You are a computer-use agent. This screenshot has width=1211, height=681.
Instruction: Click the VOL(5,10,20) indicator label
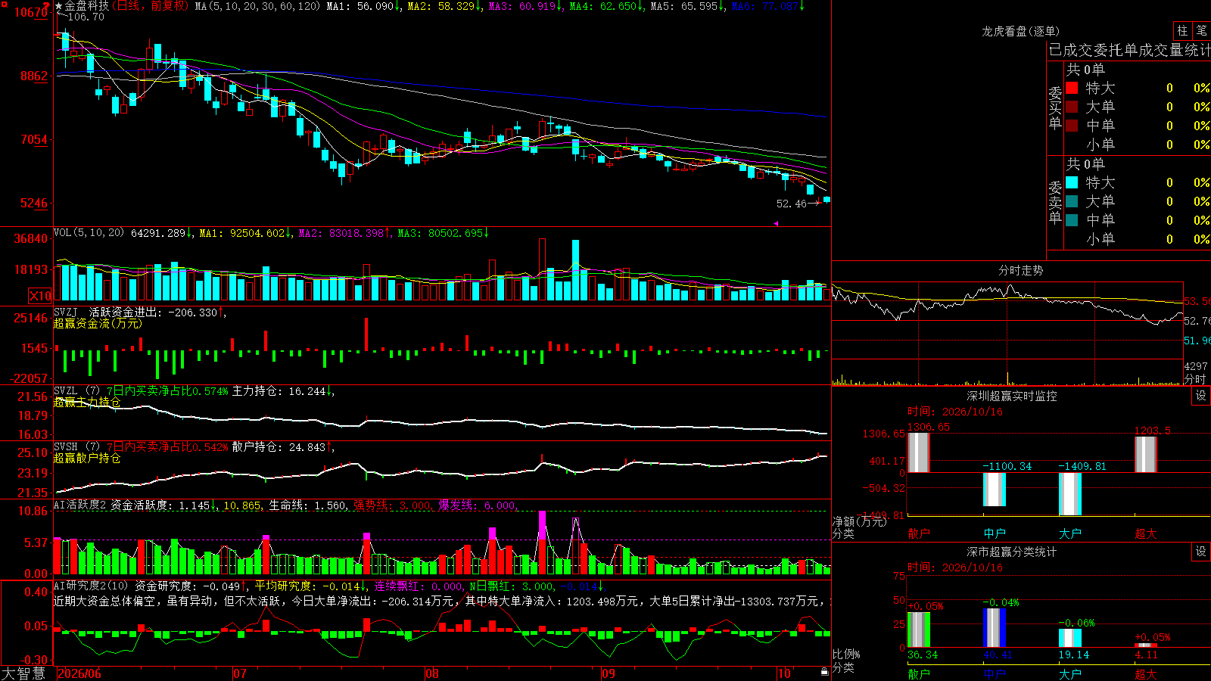tap(89, 232)
